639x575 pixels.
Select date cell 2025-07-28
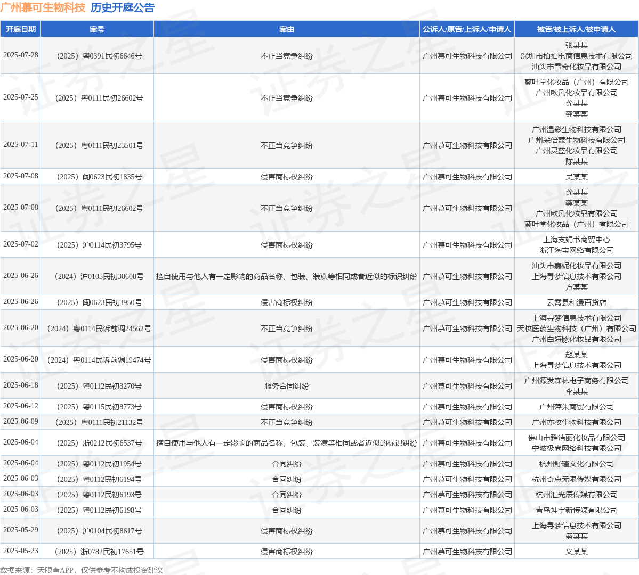[21, 55]
